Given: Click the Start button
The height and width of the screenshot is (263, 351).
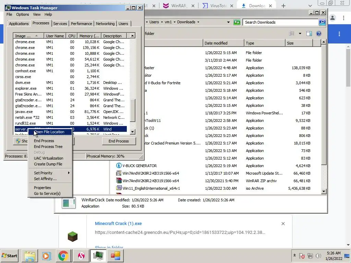Looking at the screenshot, I should (9, 255).
